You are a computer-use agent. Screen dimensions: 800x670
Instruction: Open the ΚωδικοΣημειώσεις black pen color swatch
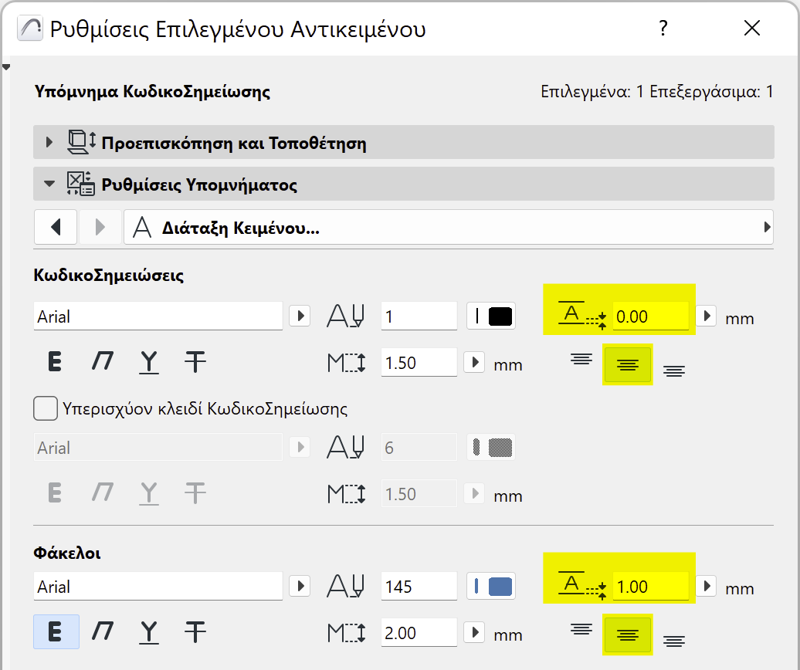click(492, 316)
